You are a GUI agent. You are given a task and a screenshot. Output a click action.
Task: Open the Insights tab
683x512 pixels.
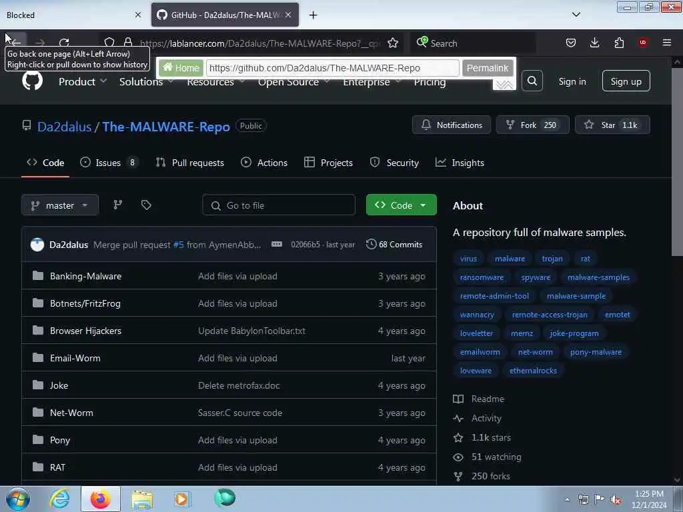460,163
